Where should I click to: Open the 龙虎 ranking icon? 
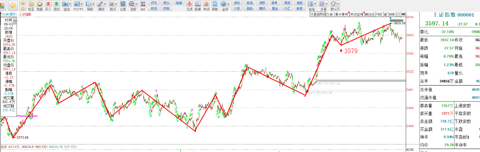(x=189, y=5)
